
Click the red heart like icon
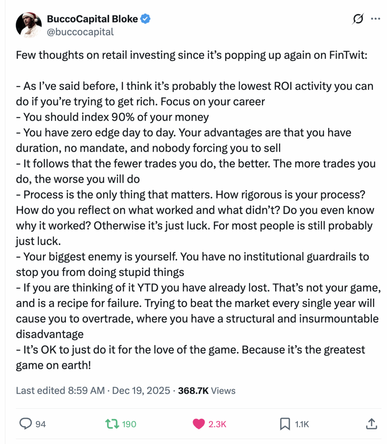coord(199,424)
